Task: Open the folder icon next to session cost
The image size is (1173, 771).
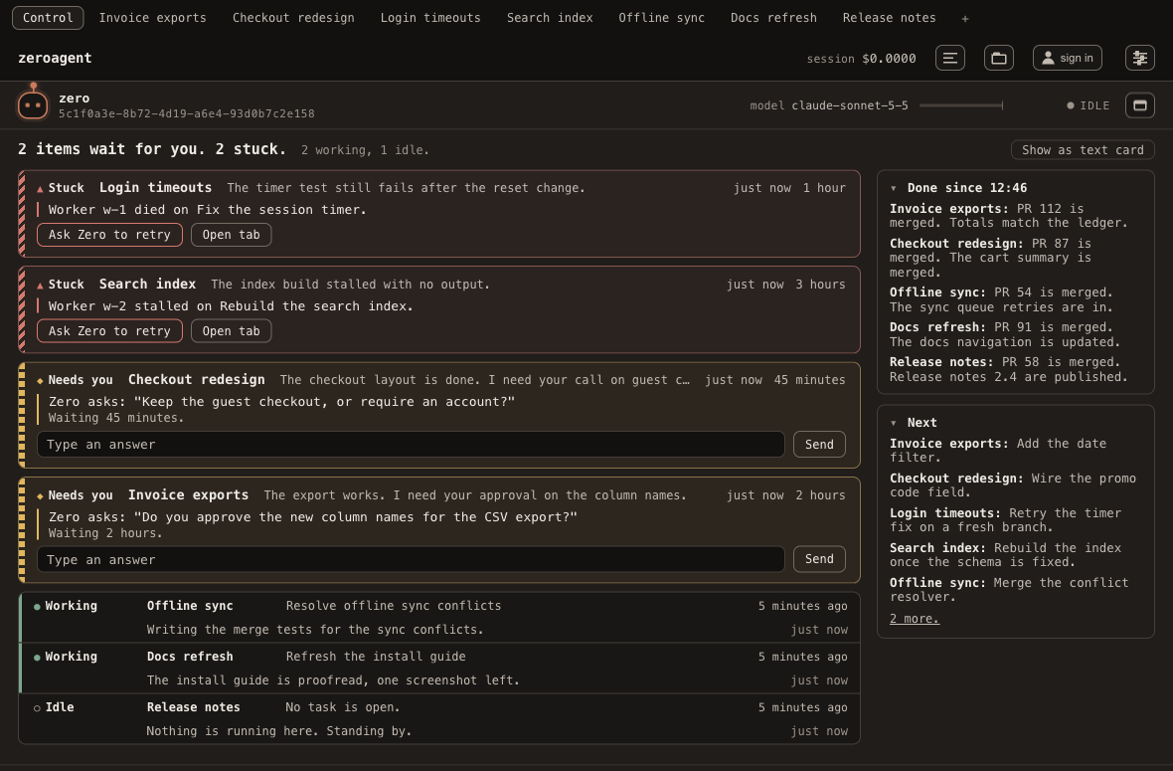Action: coord(999,58)
